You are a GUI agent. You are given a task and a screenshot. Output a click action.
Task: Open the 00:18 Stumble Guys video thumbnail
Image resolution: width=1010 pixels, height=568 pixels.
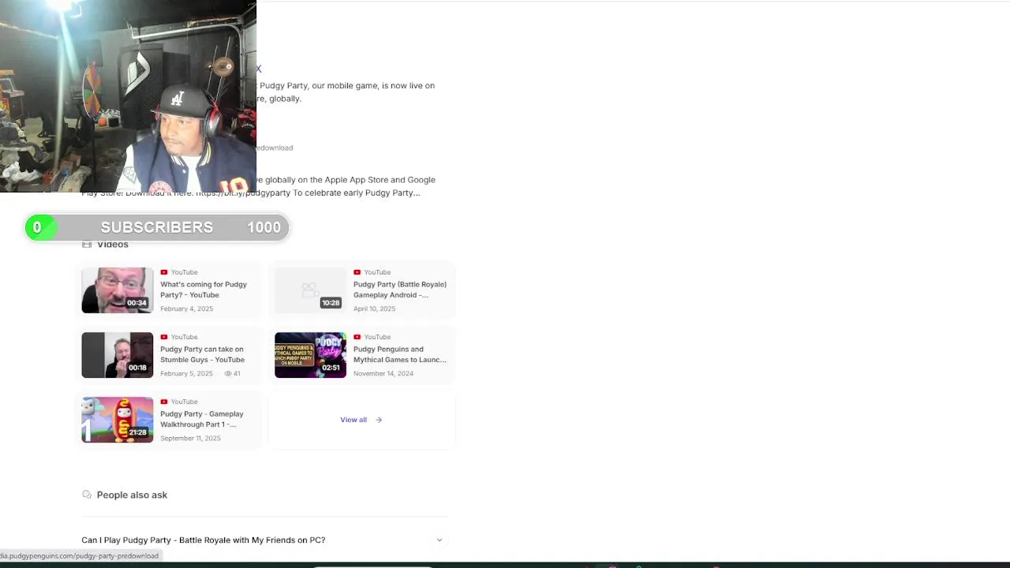[x=118, y=355]
